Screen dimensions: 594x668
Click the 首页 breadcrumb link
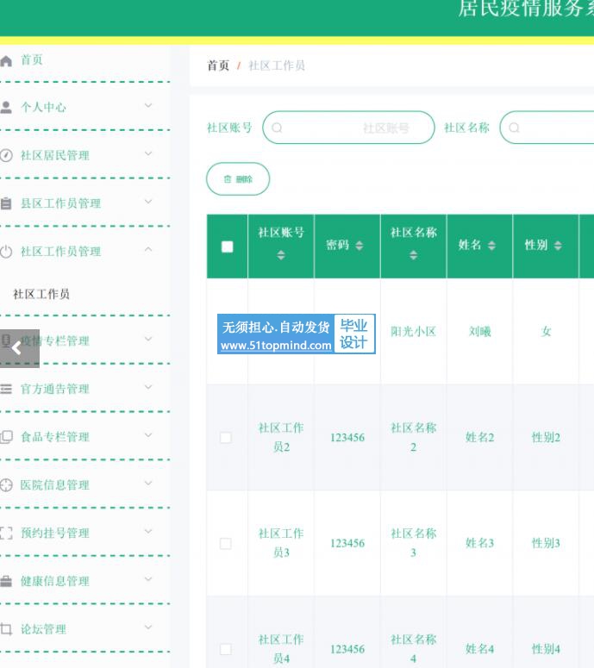[x=218, y=66]
